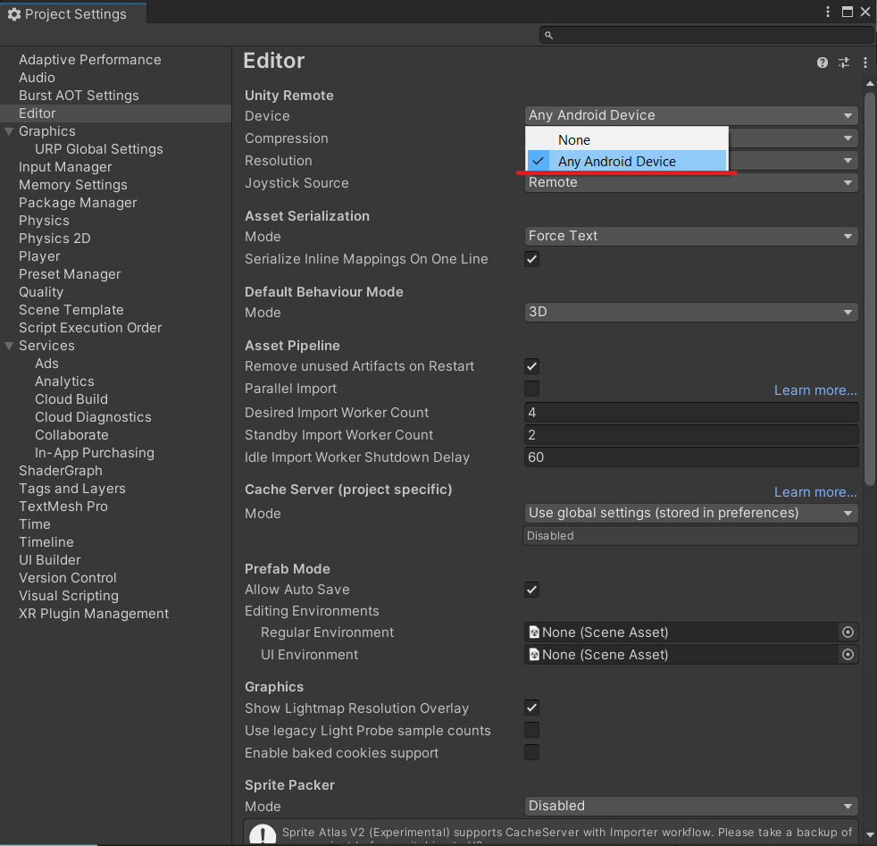Image resolution: width=877 pixels, height=846 pixels.
Task: Open Learn more link for Cache Server
Action: (814, 492)
